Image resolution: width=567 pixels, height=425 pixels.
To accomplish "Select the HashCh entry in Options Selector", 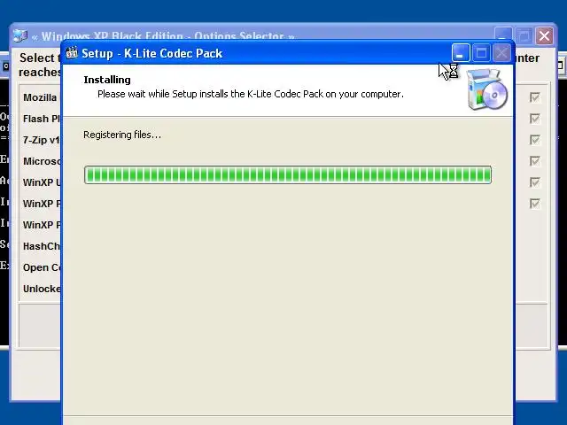I will (x=42, y=246).
